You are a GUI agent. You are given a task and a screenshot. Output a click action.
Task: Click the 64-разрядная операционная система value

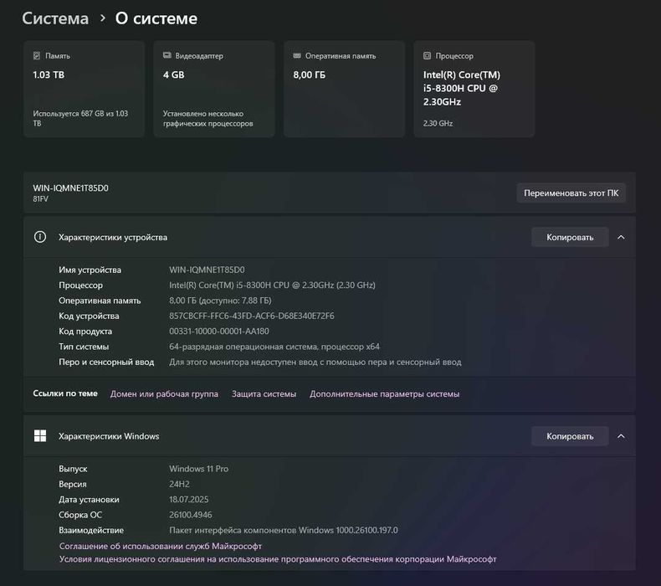tap(274, 347)
